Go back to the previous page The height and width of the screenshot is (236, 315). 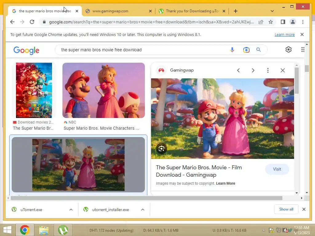12,22
